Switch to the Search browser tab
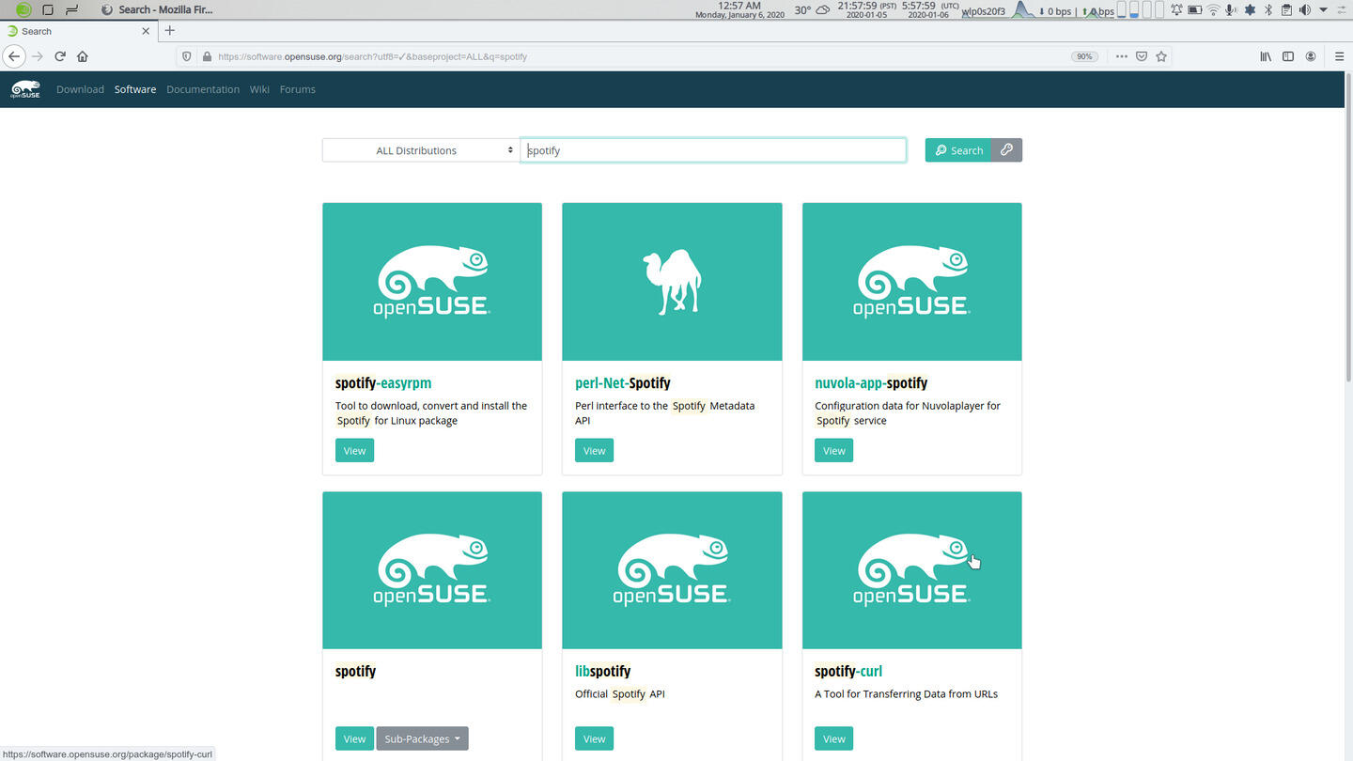This screenshot has height=761, width=1353. [x=79, y=31]
